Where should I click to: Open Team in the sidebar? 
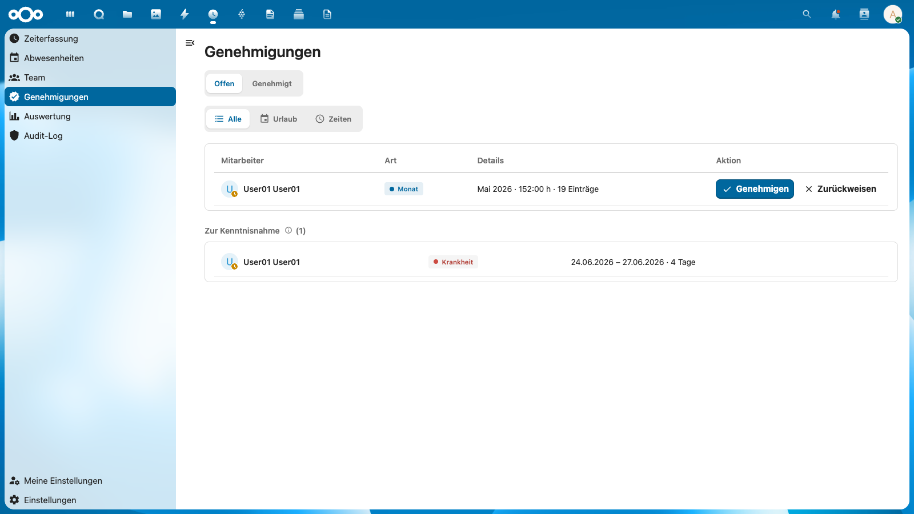click(x=90, y=78)
